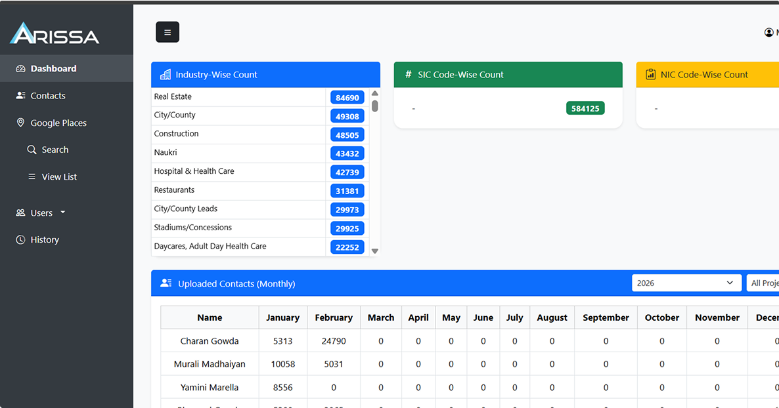779x408 pixels.
Task: Click the Google Places pin icon
Action: click(x=20, y=123)
